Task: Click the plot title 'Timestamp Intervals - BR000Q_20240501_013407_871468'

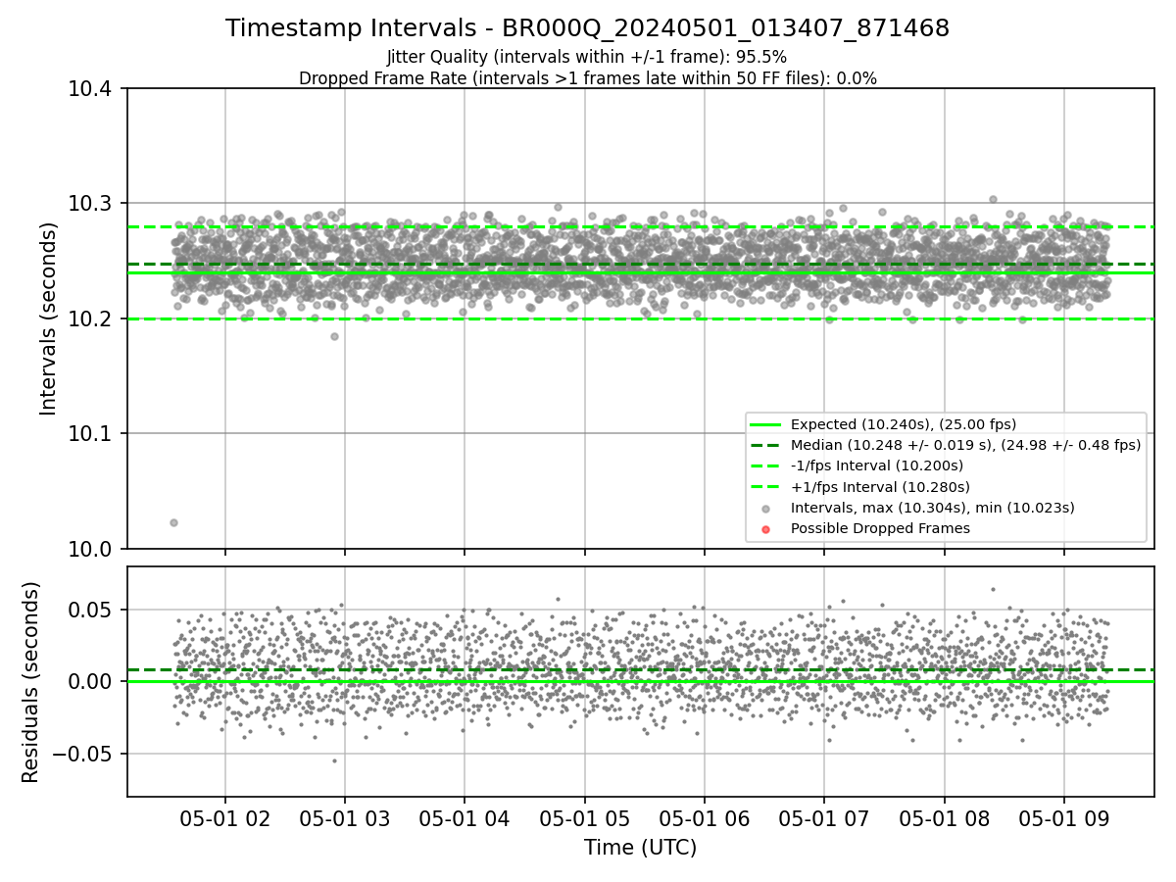Action: (x=587, y=28)
